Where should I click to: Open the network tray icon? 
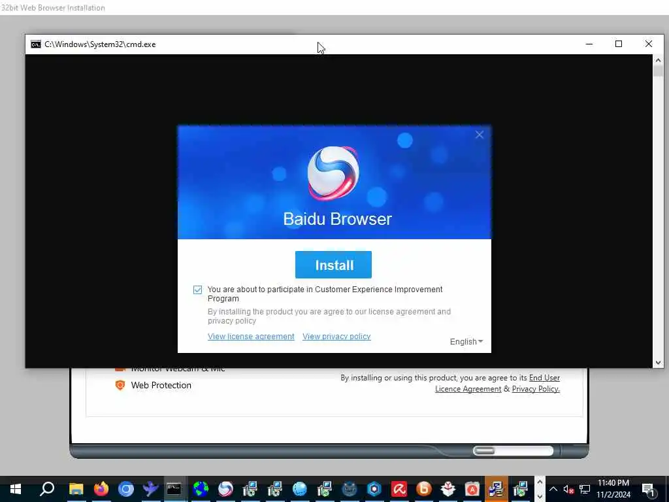[585, 489]
